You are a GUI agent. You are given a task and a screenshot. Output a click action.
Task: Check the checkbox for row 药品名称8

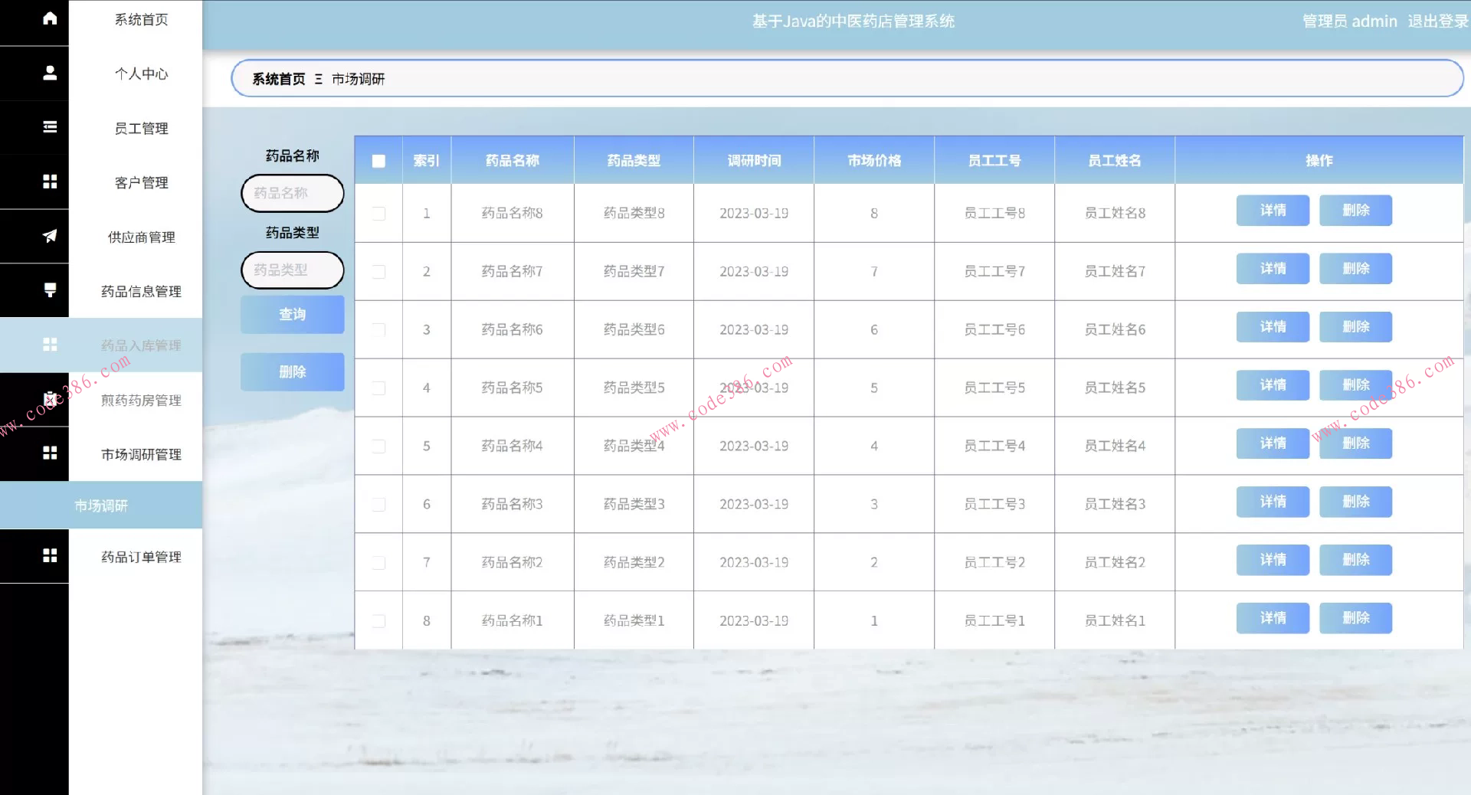click(x=378, y=213)
